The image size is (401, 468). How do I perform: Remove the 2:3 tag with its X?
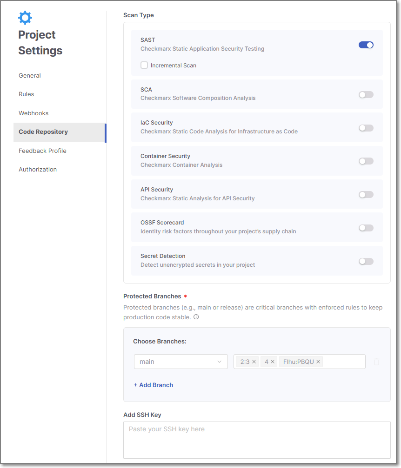coord(254,362)
